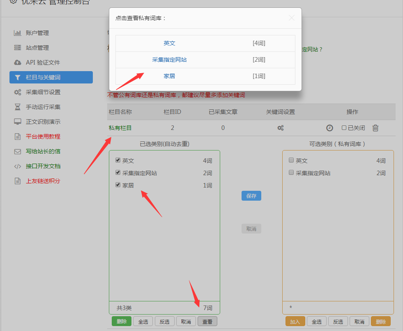The image size is (403, 331).
Task: Open the 家居 library in the dialog
Action: (x=169, y=76)
